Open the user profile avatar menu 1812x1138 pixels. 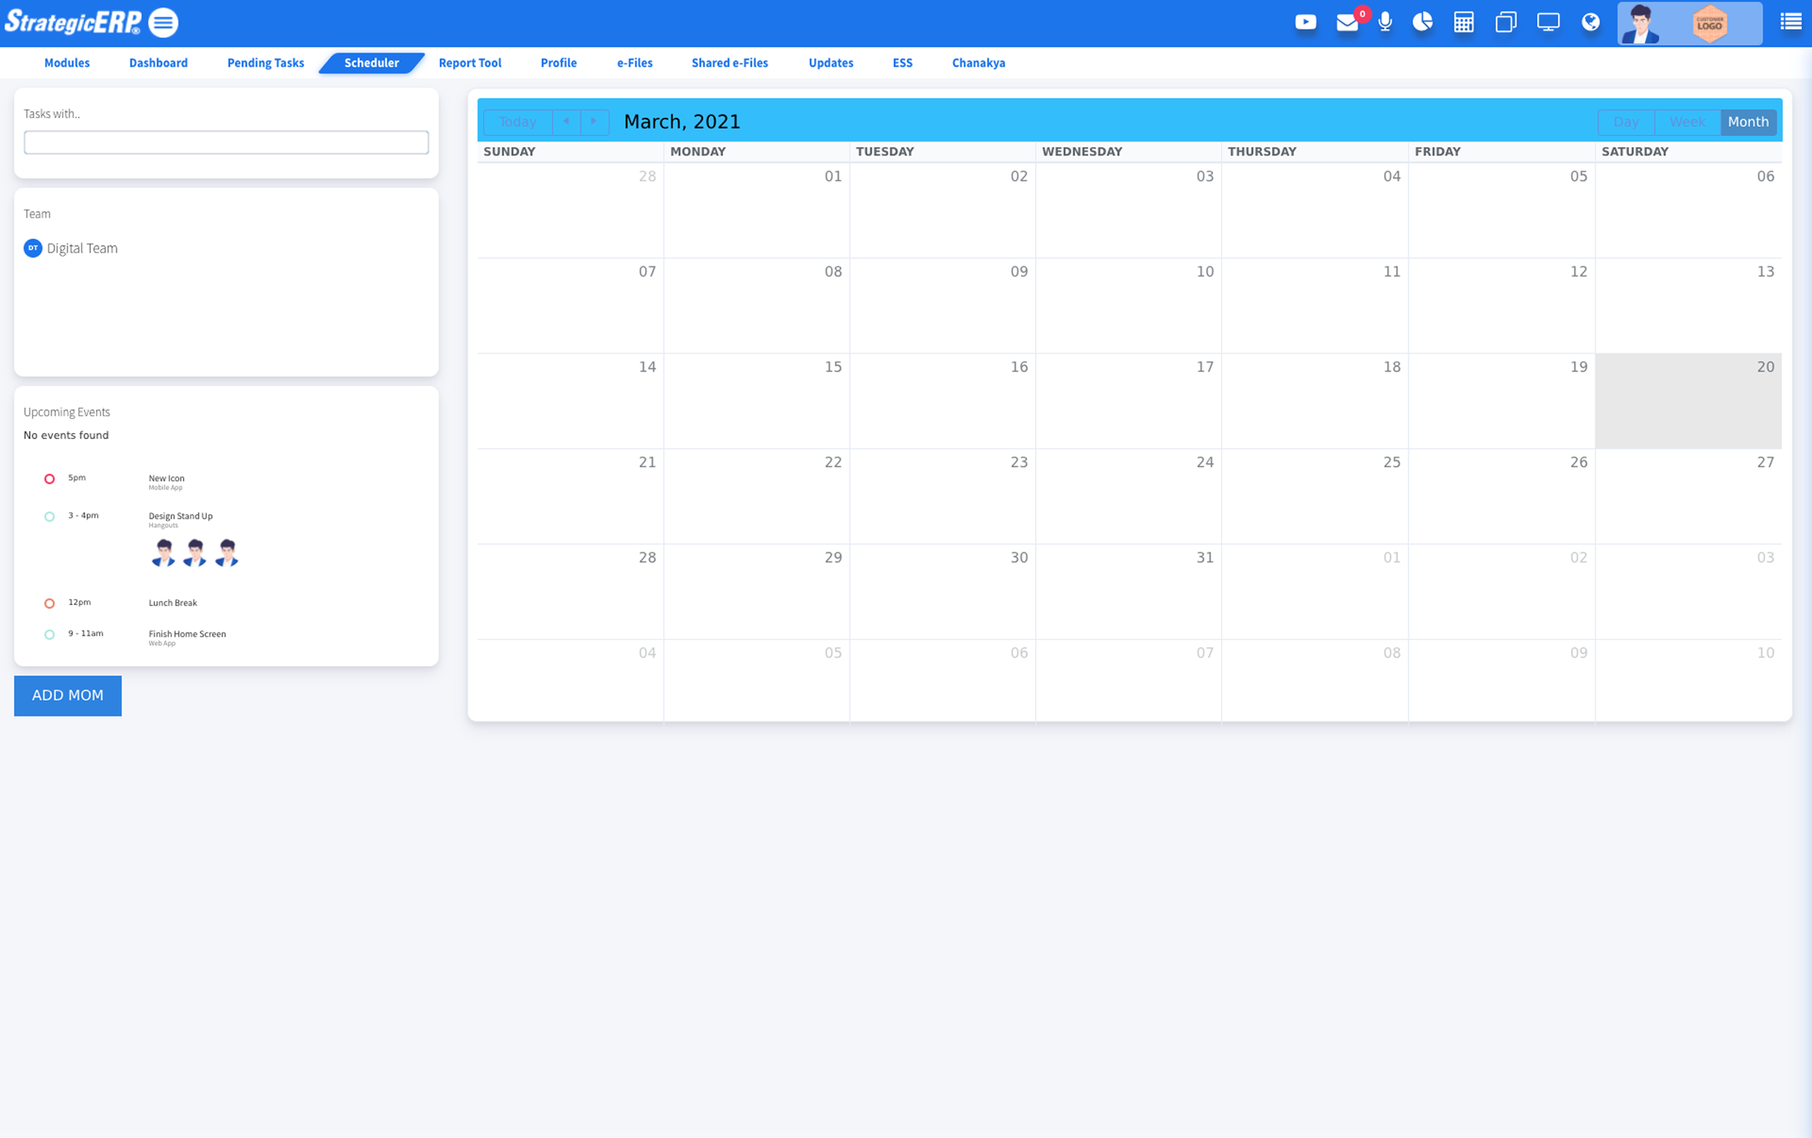point(1641,24)
